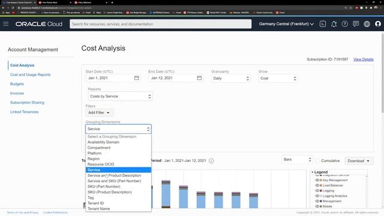
Task: Open Cost and Usage Reports
Action: click(x=31, y=74)
